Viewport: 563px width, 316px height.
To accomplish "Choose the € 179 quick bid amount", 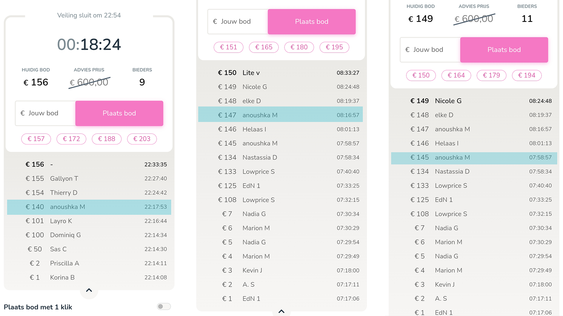I will 492,76.
